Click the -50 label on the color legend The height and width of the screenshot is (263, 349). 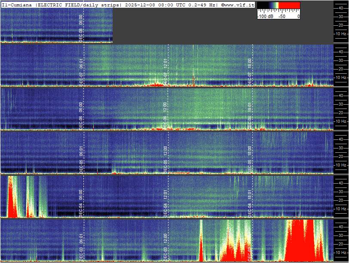tap(282, 16)
